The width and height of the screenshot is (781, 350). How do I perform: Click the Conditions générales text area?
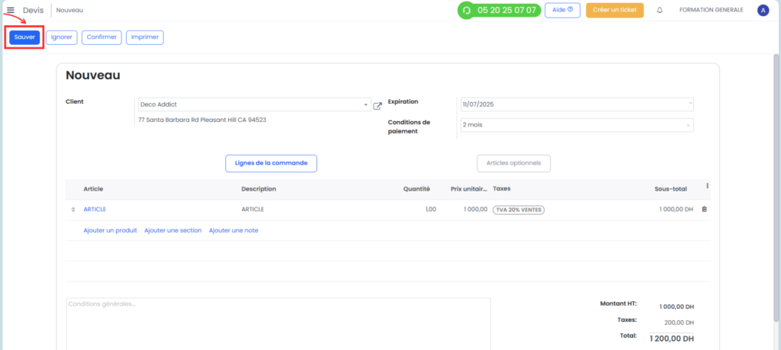(x=278, y=323)
